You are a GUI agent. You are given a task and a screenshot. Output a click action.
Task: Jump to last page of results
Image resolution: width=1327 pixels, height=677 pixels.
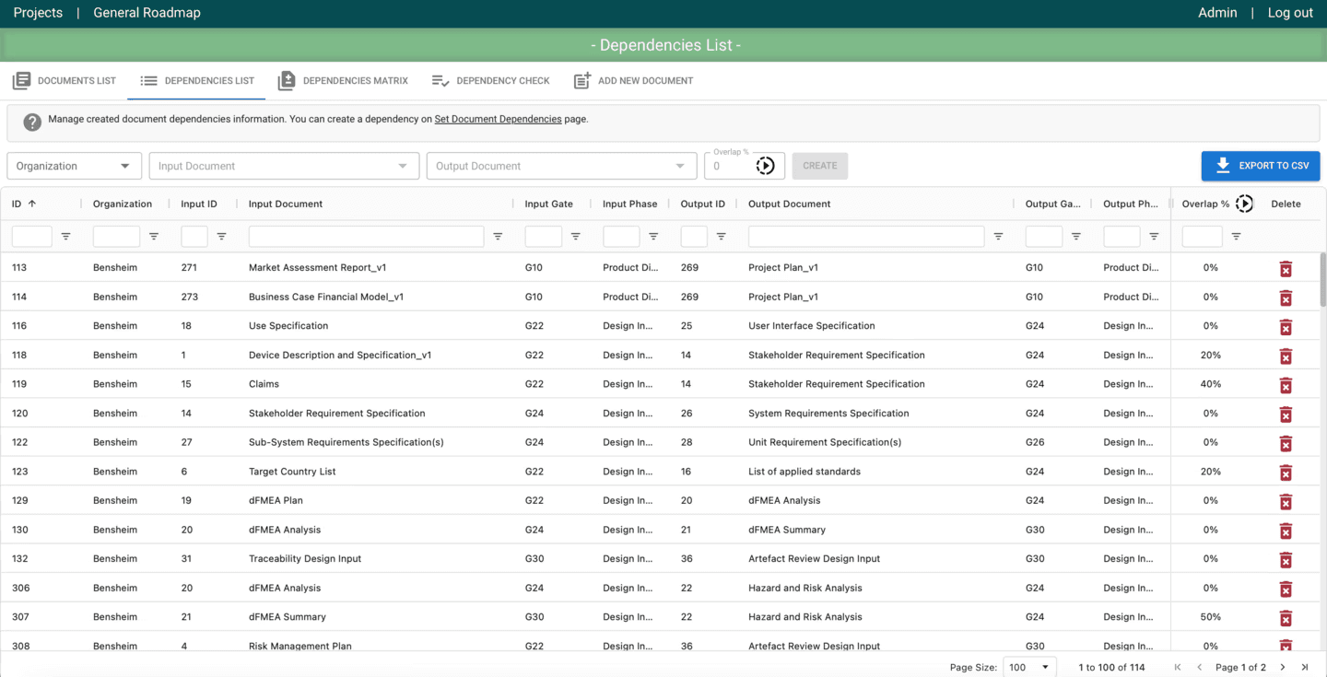tap(1305, 667)
